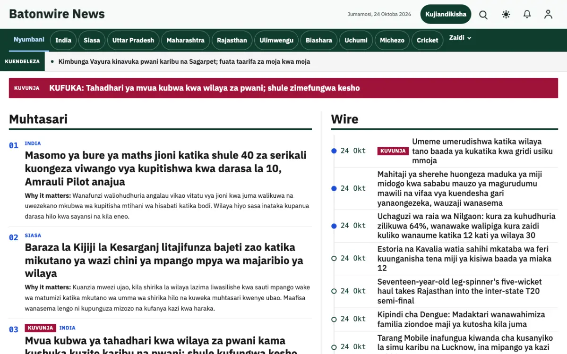Open the Ulimwengu section tab
This screenshot has height=354, width=567.
tap(276, 40)
